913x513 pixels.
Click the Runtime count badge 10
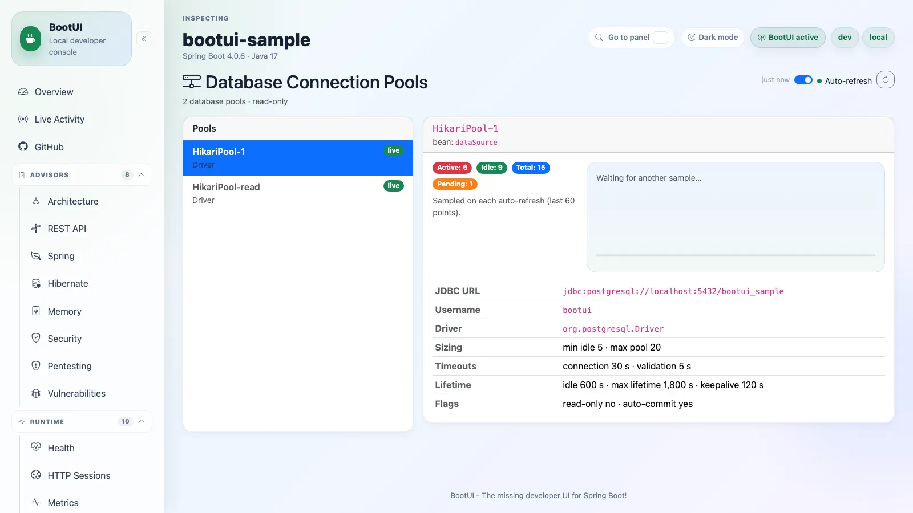[x=125, y=421]
